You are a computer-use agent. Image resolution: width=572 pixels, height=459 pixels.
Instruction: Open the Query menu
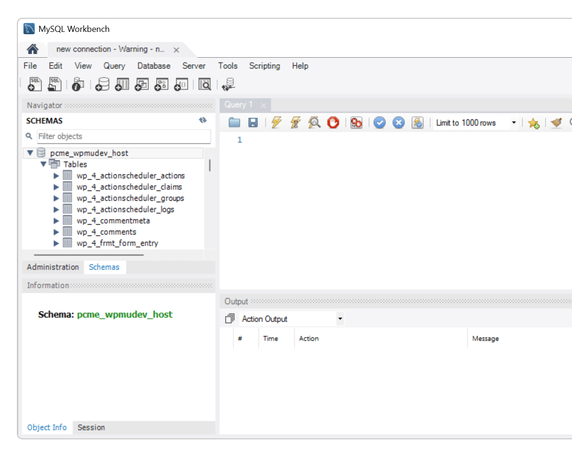114,66
